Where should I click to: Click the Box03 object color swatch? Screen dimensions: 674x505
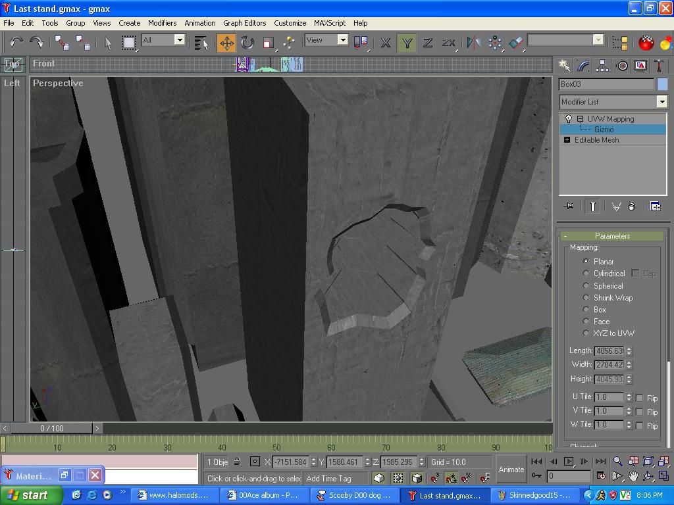click(662, 84)
